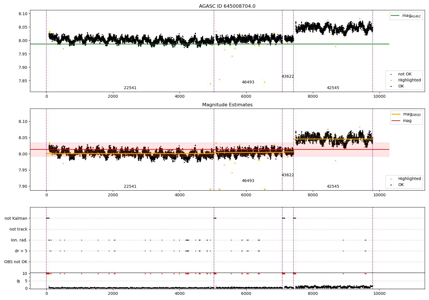
Task: Click obsid label 46493 in AGASC ID plot
Action: 248,82
